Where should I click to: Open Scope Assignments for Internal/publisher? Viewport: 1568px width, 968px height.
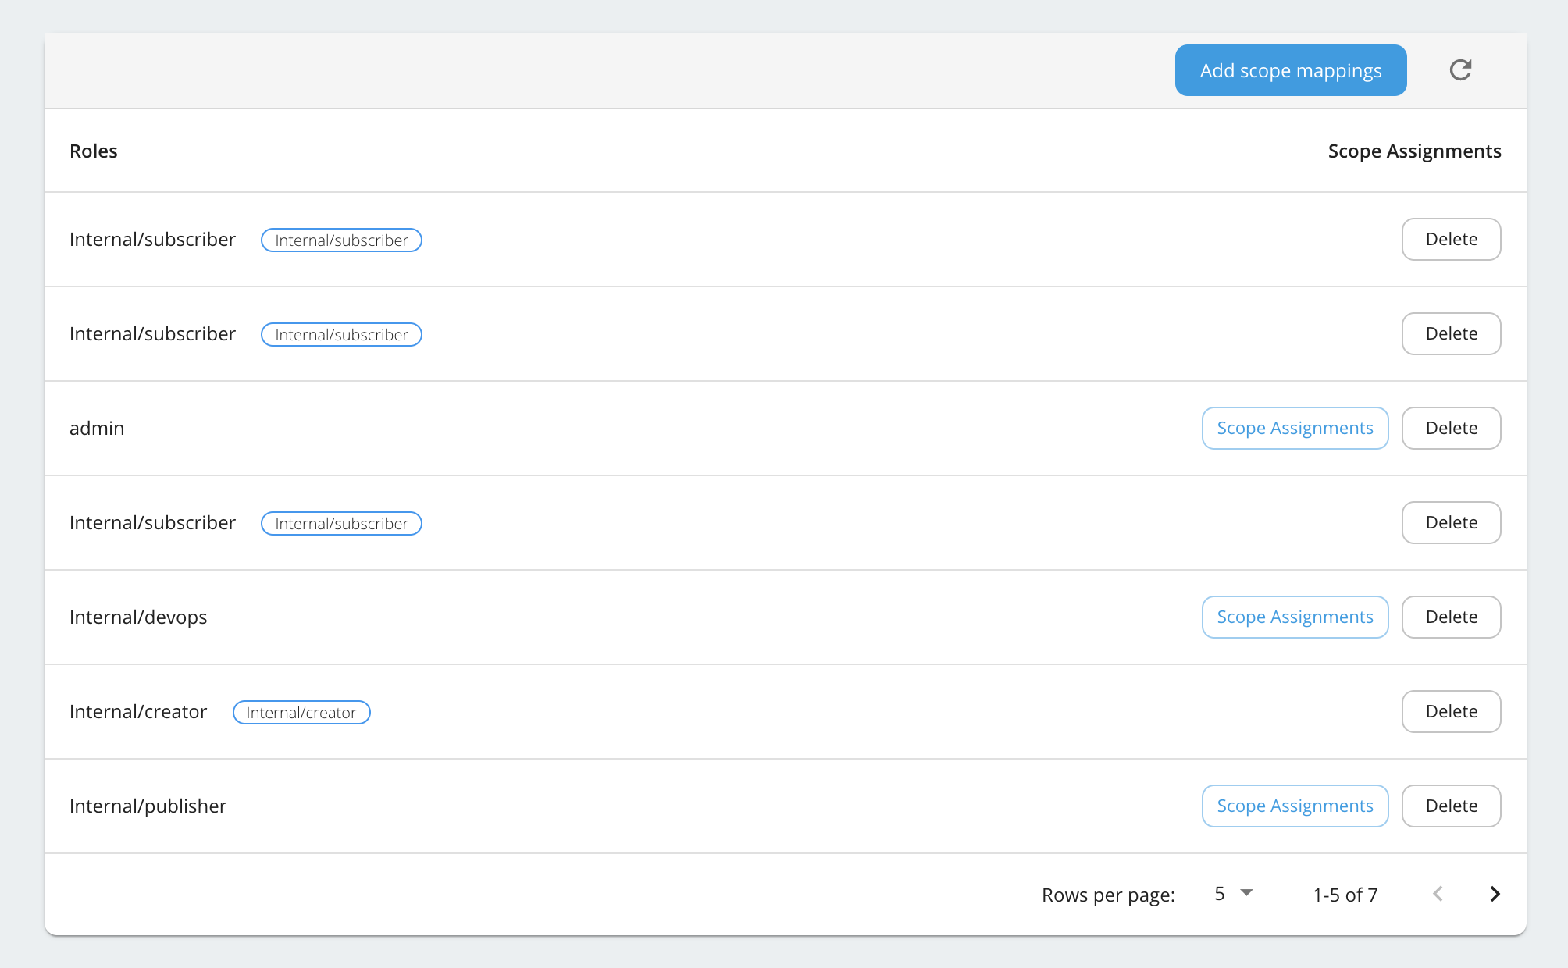tap(1295, 806)
